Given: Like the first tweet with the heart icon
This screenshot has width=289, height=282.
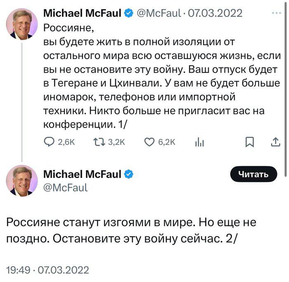Looking at the screenshot, I should click(149, 142).
